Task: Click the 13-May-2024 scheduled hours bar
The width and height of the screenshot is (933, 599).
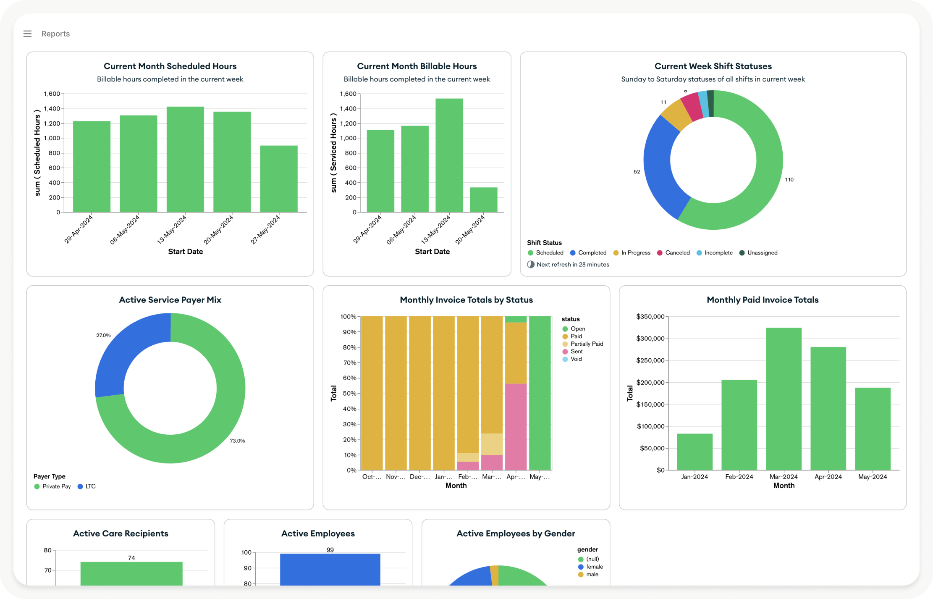Action: (185, 160)
